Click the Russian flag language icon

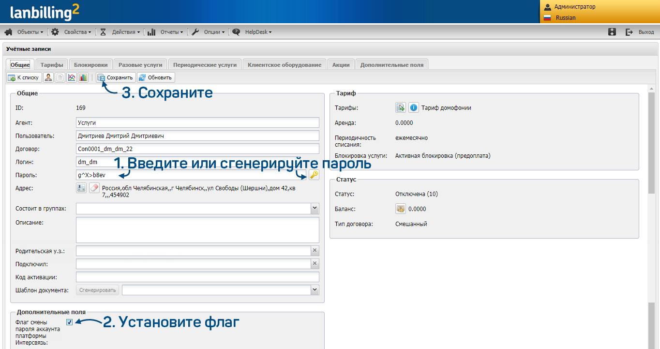[x=548, y=17]
